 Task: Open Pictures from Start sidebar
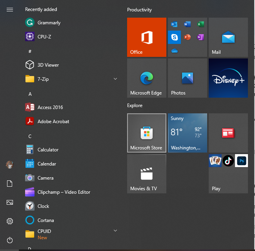tap(10, 202)
